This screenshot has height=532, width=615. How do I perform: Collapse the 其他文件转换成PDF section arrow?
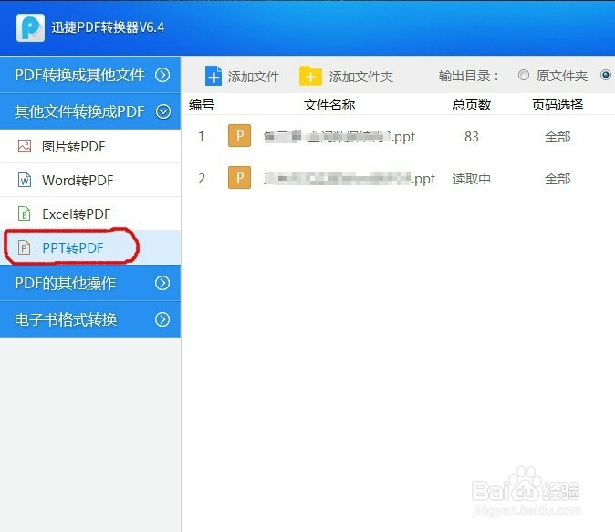point(163,112)
